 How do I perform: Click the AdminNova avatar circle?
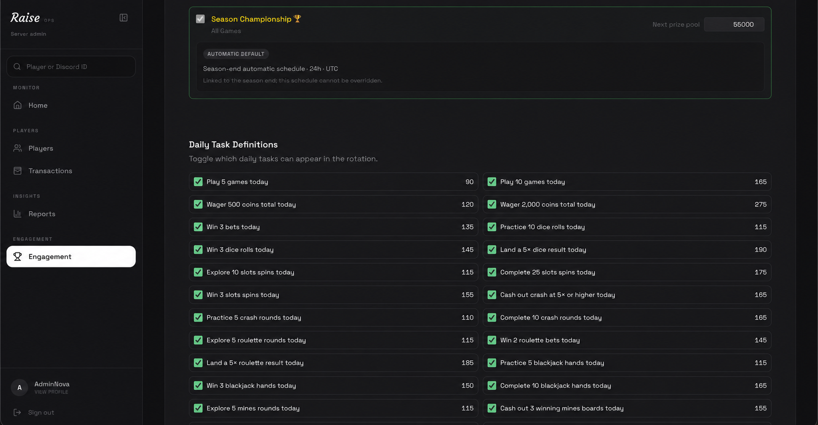19,387
